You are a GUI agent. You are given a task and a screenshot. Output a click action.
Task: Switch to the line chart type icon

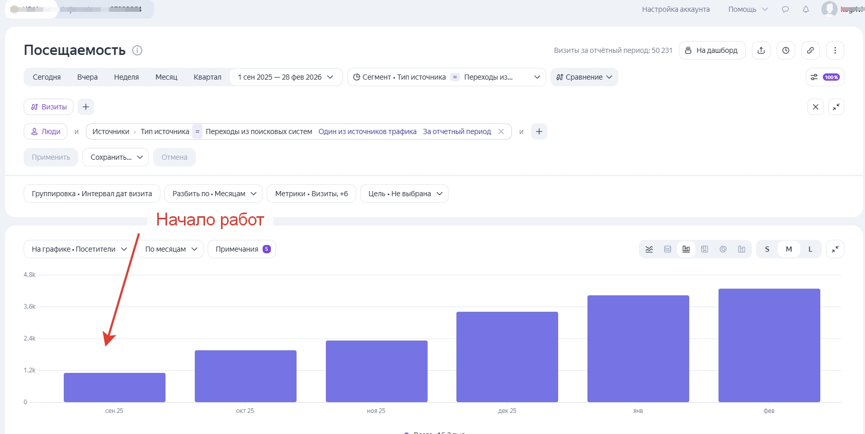[x=649, y=249]
